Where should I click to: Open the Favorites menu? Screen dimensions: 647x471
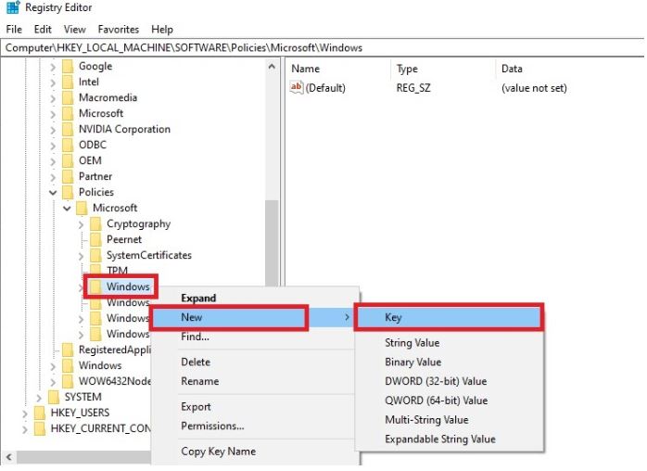point(119,30)
